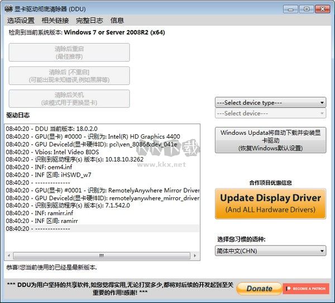This screenshot has height=303, width=335.
Task: Maximize the DDU window
Action: point(306,9)
